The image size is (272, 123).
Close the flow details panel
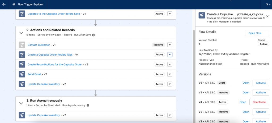pos(267,16)
